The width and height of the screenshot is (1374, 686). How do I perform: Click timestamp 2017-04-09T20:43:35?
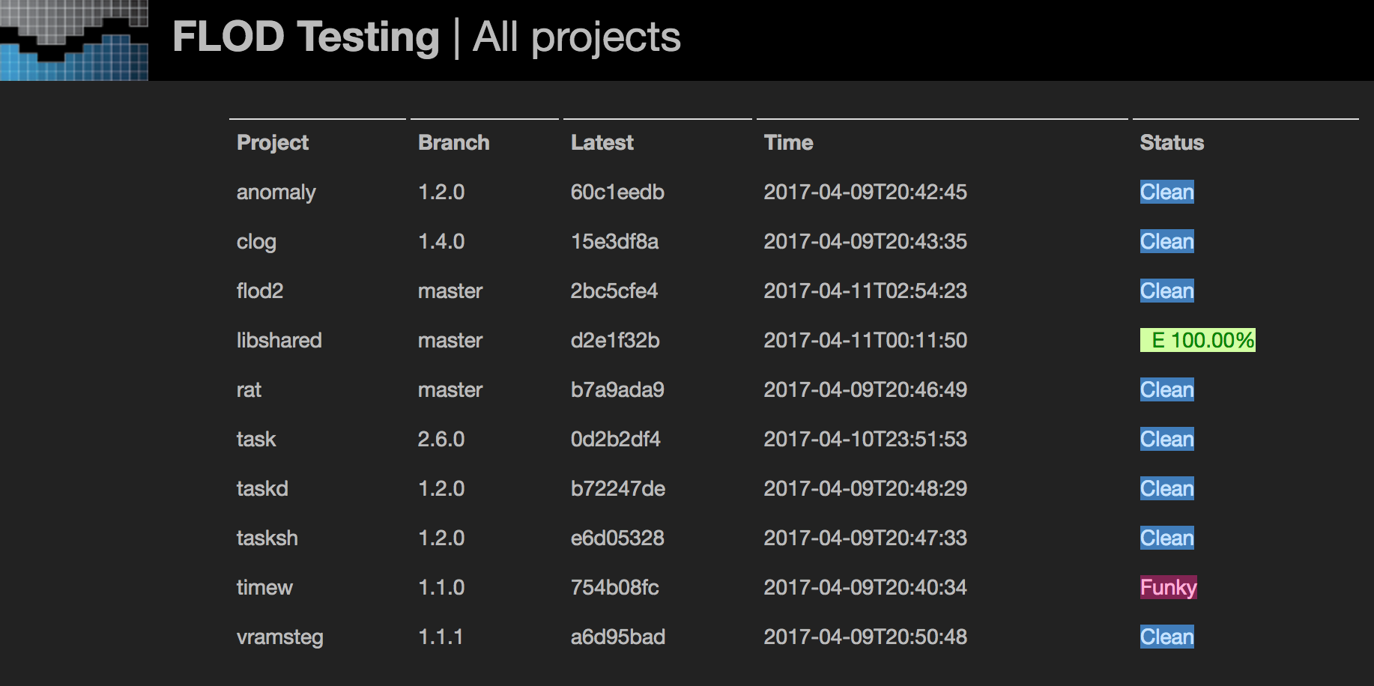click(x=865, y=241)
